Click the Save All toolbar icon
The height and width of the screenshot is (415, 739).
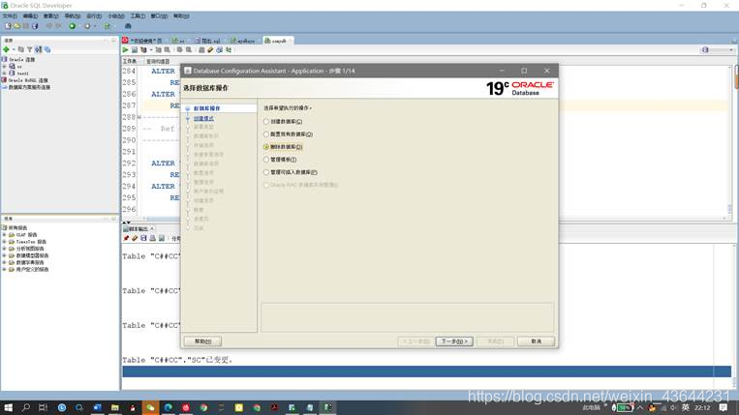tap(35, 26)
